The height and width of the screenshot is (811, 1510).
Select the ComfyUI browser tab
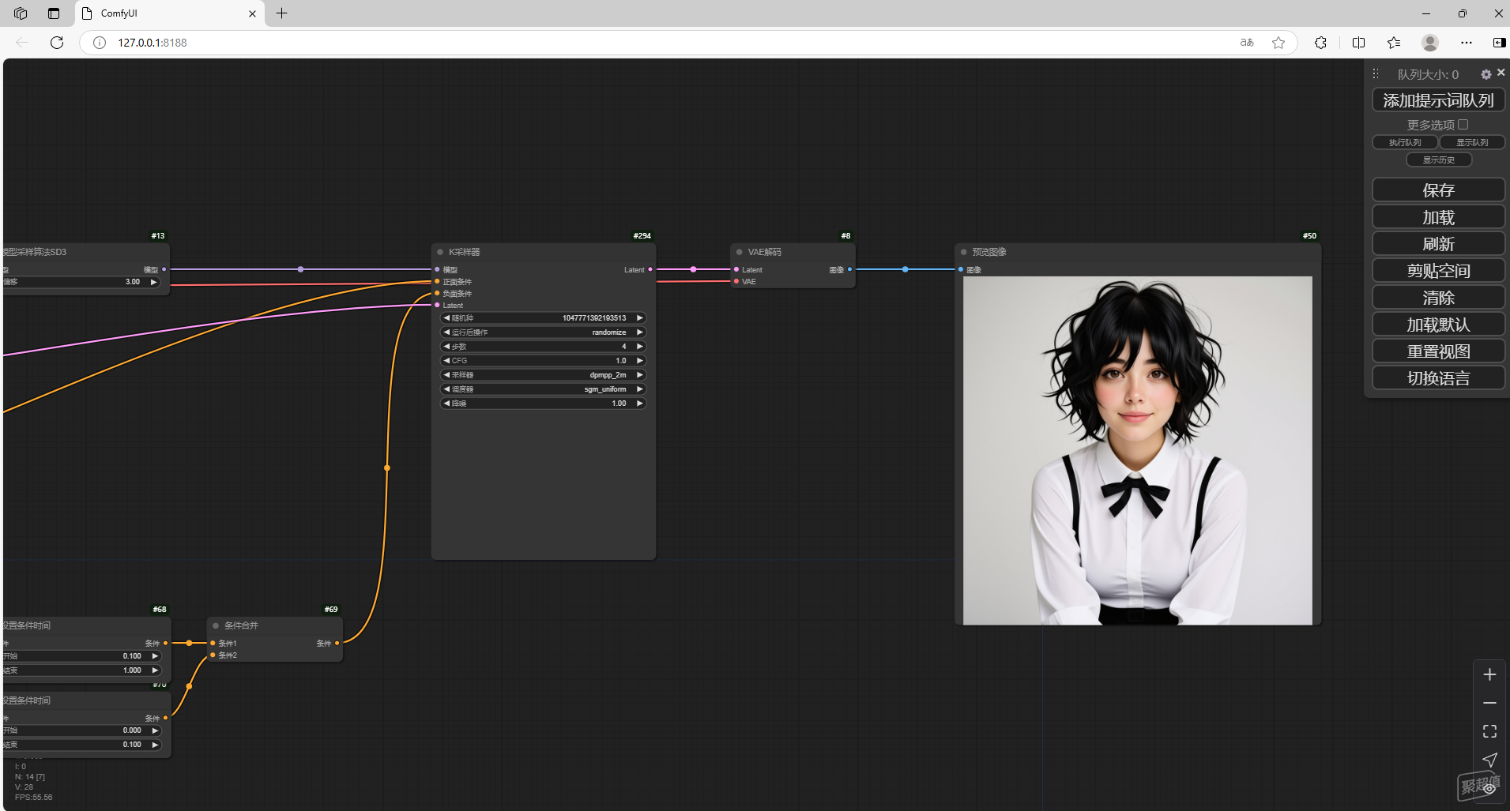click(x=170, y=13)
